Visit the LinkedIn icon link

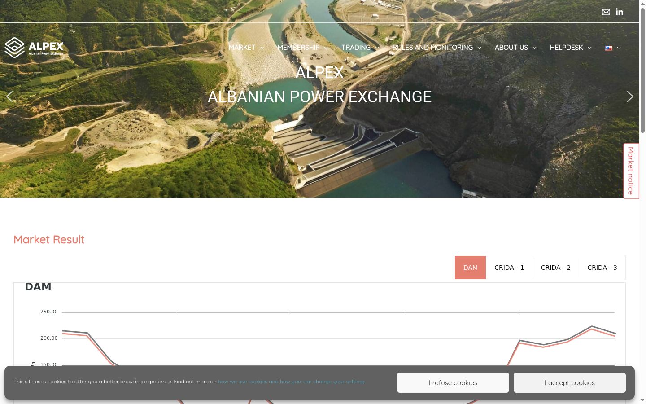coord(620,12)
